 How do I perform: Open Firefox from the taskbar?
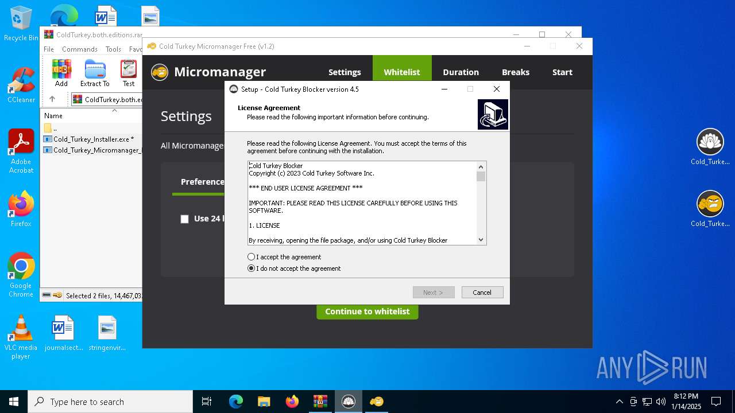[292, 402]
